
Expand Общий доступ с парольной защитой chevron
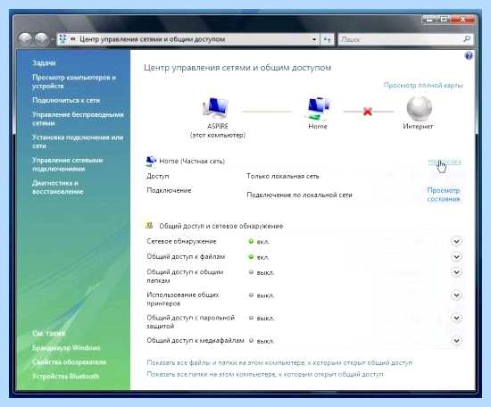click(456, 318)
